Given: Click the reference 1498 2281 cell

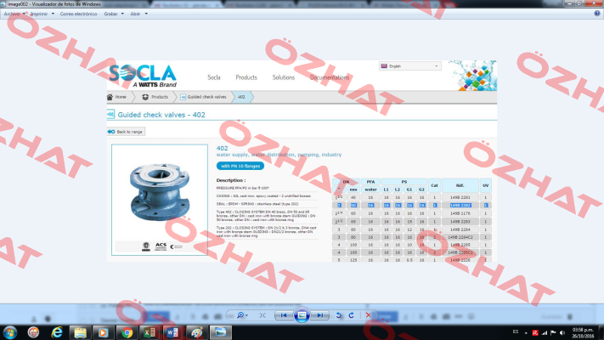Looking at the screenshot, I should pyautogui.click(x=460, y=197).
